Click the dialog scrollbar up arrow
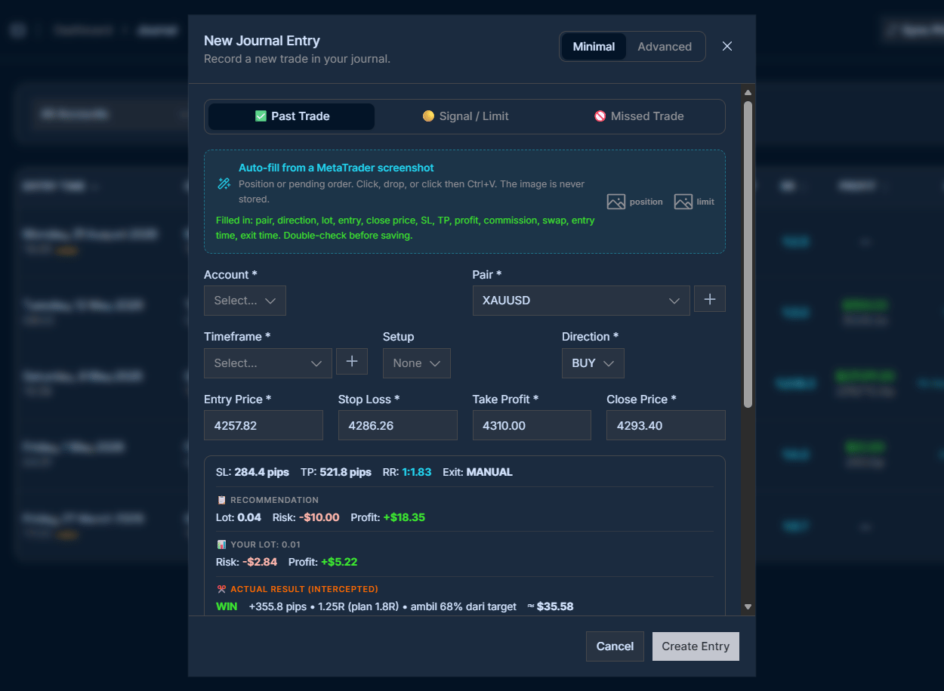The width and height of the screenshot is (944, 691). 748,93
